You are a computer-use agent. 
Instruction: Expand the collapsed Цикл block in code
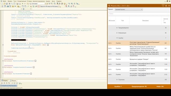[x=48, y=45]
